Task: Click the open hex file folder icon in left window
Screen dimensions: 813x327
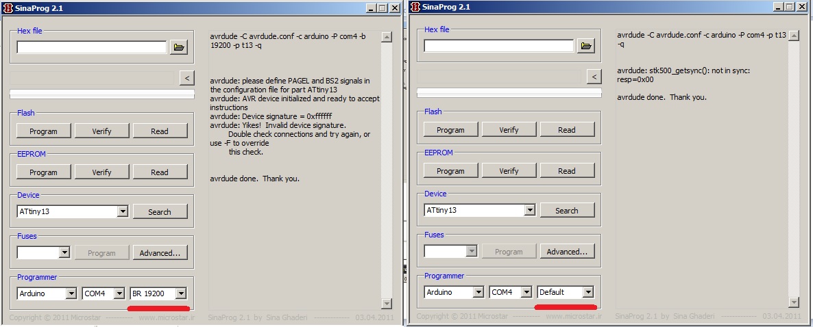Action: [x=179, y=47]
